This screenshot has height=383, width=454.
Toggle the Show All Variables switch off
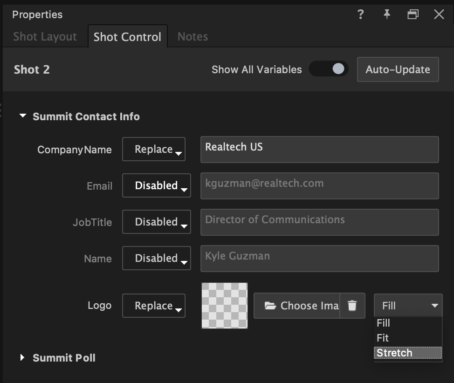[x=329, y=69]
